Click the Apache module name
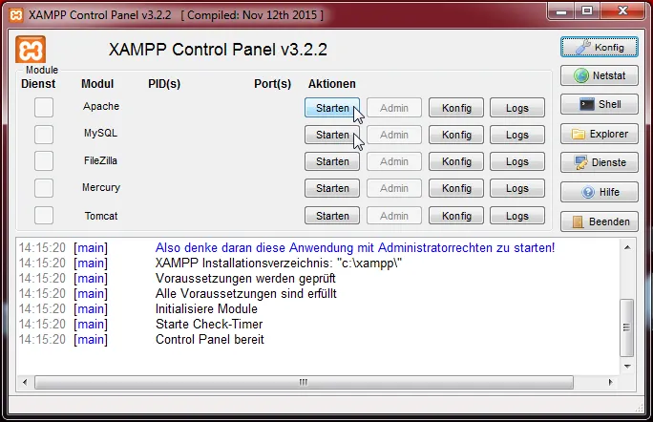 tap(101, 106)
